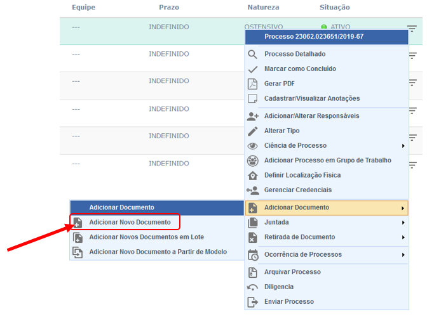Image resolution: width=427 pixels, height=319 pixels.
Task: Click the magnifier icon beside Processo Detalhado
Action: (253, 55)
